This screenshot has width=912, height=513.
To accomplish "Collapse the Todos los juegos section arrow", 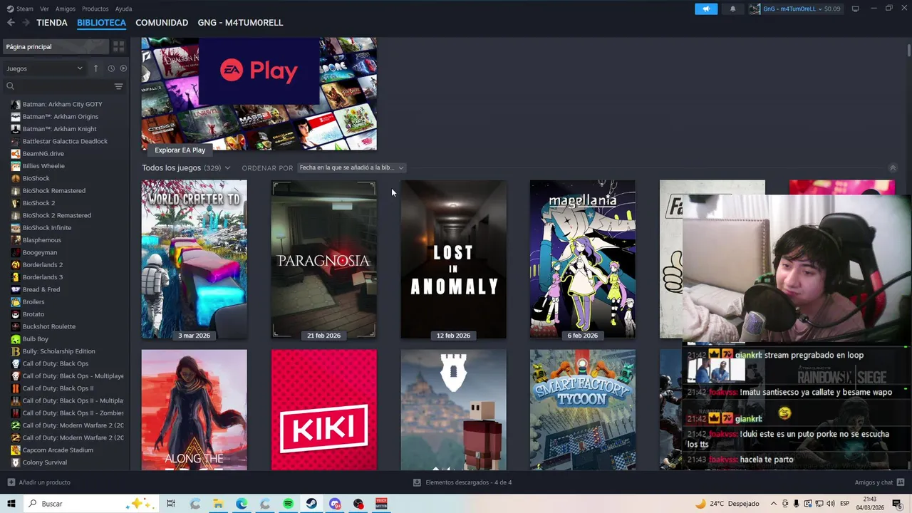I will (x=893, y=168).
